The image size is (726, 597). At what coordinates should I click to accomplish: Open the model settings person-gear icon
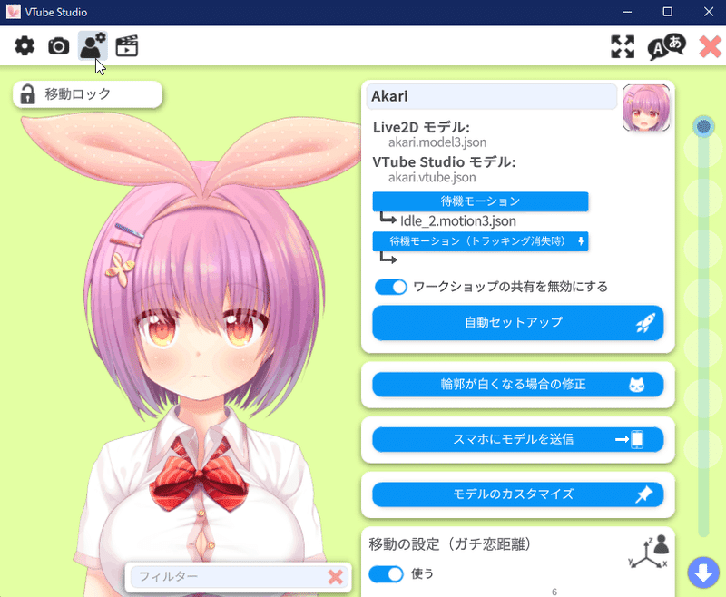[x=93, y=45]
